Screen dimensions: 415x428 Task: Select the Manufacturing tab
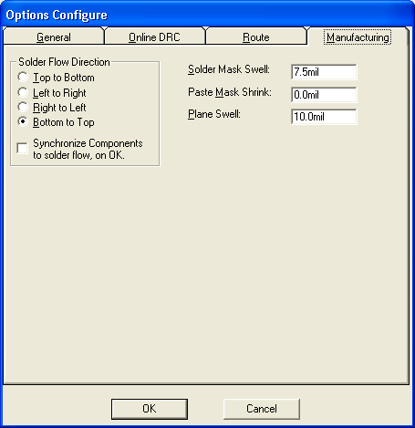(358, 37)
